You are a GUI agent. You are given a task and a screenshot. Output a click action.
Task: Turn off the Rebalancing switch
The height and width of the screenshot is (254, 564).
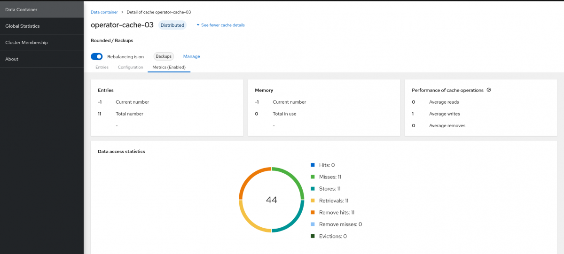tap(97, 56)
